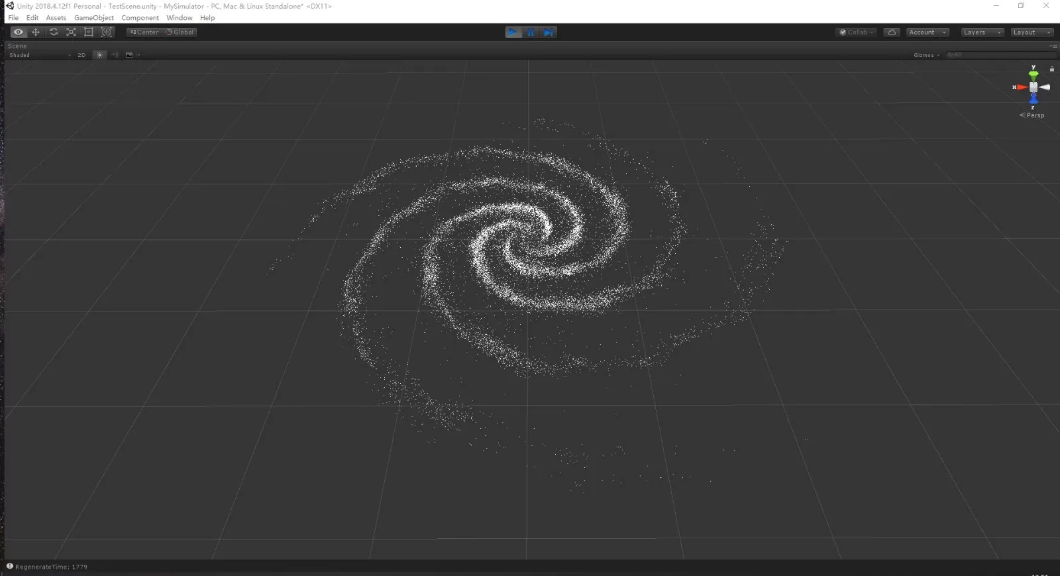Toggle Global handle rotation
Viewport: 1060px width, 576px height.
click(x=180, y=32)
